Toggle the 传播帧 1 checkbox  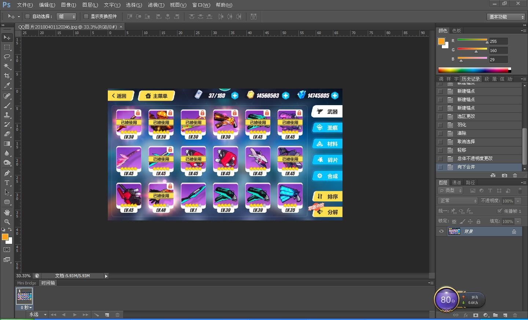tap(499, 211)
